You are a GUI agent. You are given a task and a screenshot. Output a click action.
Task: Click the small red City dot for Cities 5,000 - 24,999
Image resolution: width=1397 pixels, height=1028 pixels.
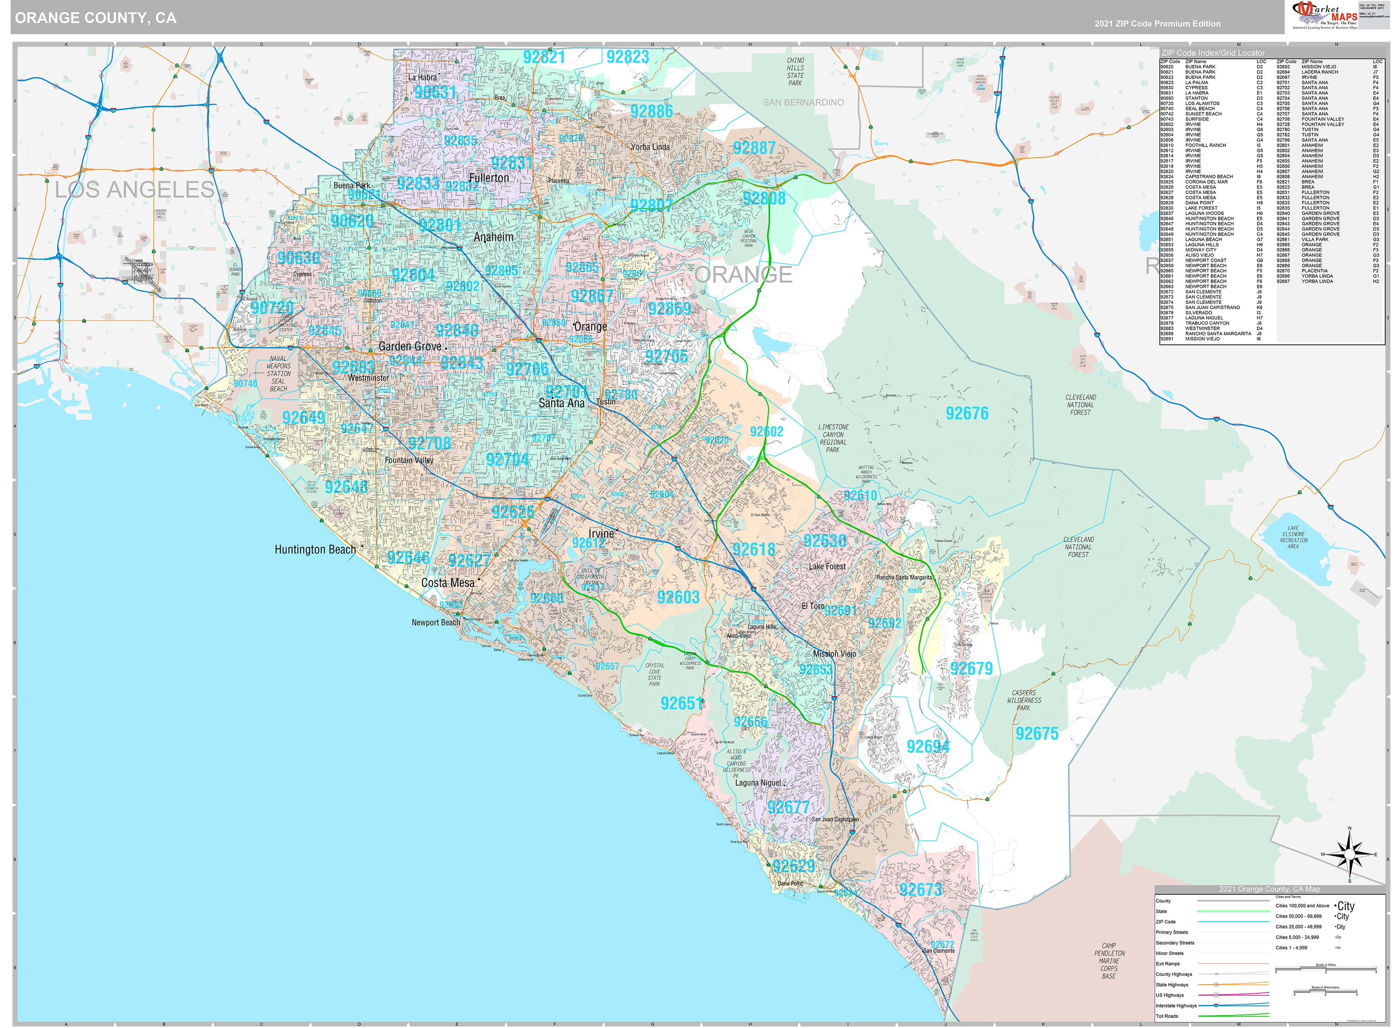pyautogui.click(x=1336, y=937)
